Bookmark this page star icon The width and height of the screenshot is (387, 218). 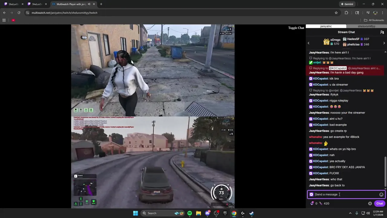[x=336, y=13]
